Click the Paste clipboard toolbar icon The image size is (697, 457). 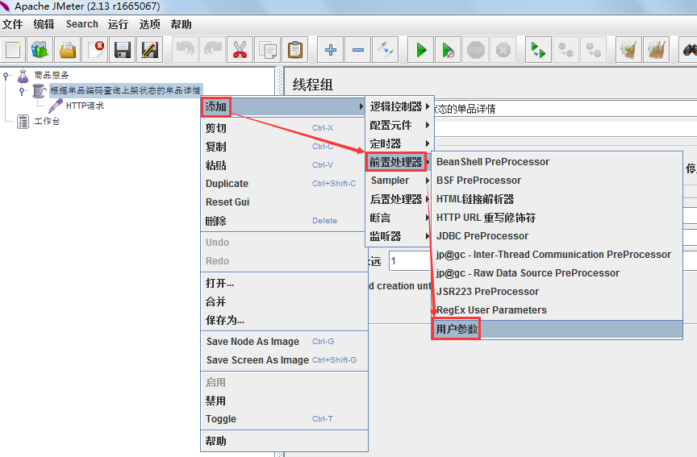pos(295,50)
